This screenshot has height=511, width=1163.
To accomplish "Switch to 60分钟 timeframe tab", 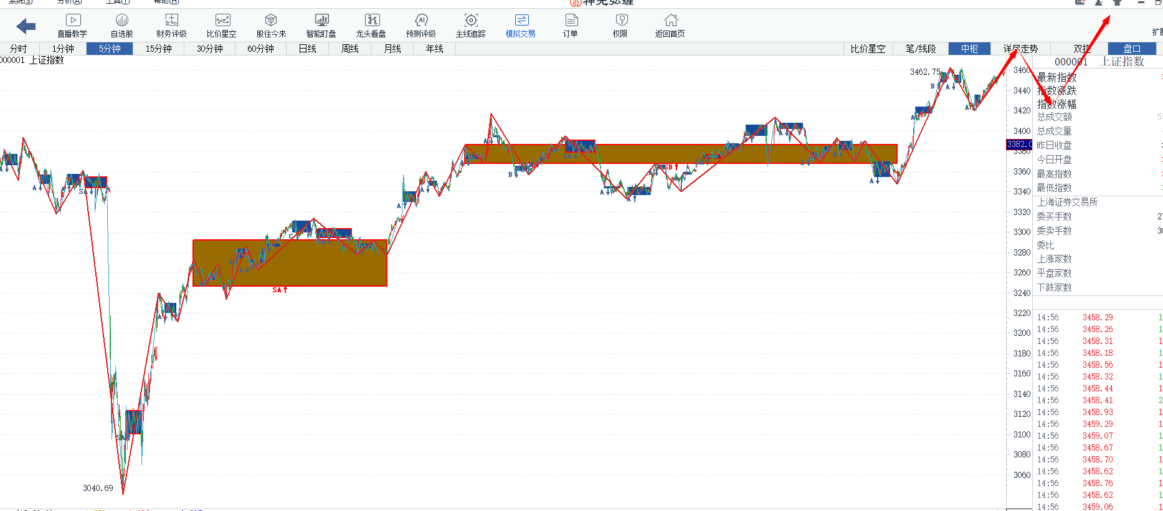I will [260, 49].
